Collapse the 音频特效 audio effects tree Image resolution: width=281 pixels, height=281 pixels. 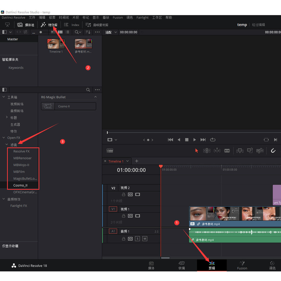pyautogui.click(x=4, y=199)
